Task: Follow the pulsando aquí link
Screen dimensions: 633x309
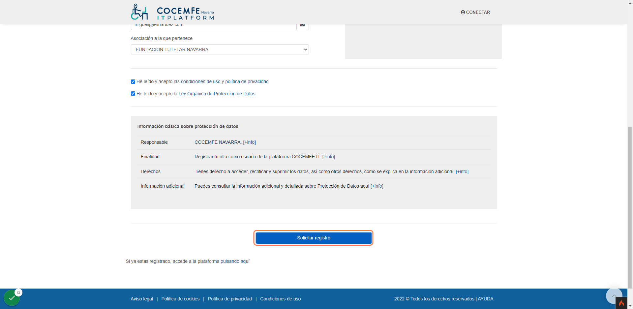Action: coord(235,261)
